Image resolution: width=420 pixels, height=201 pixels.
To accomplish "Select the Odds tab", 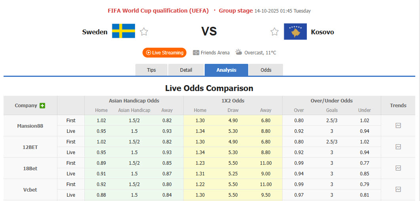I will 266,70.
